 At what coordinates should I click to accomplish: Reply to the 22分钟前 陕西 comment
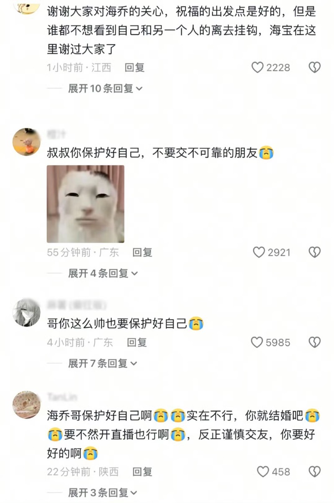[x=142, y=472]
